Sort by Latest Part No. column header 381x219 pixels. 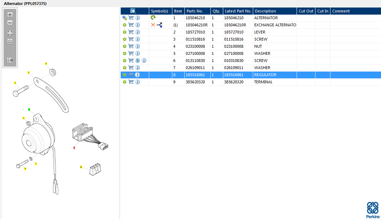pyautogui.click(x=238, y=11)
